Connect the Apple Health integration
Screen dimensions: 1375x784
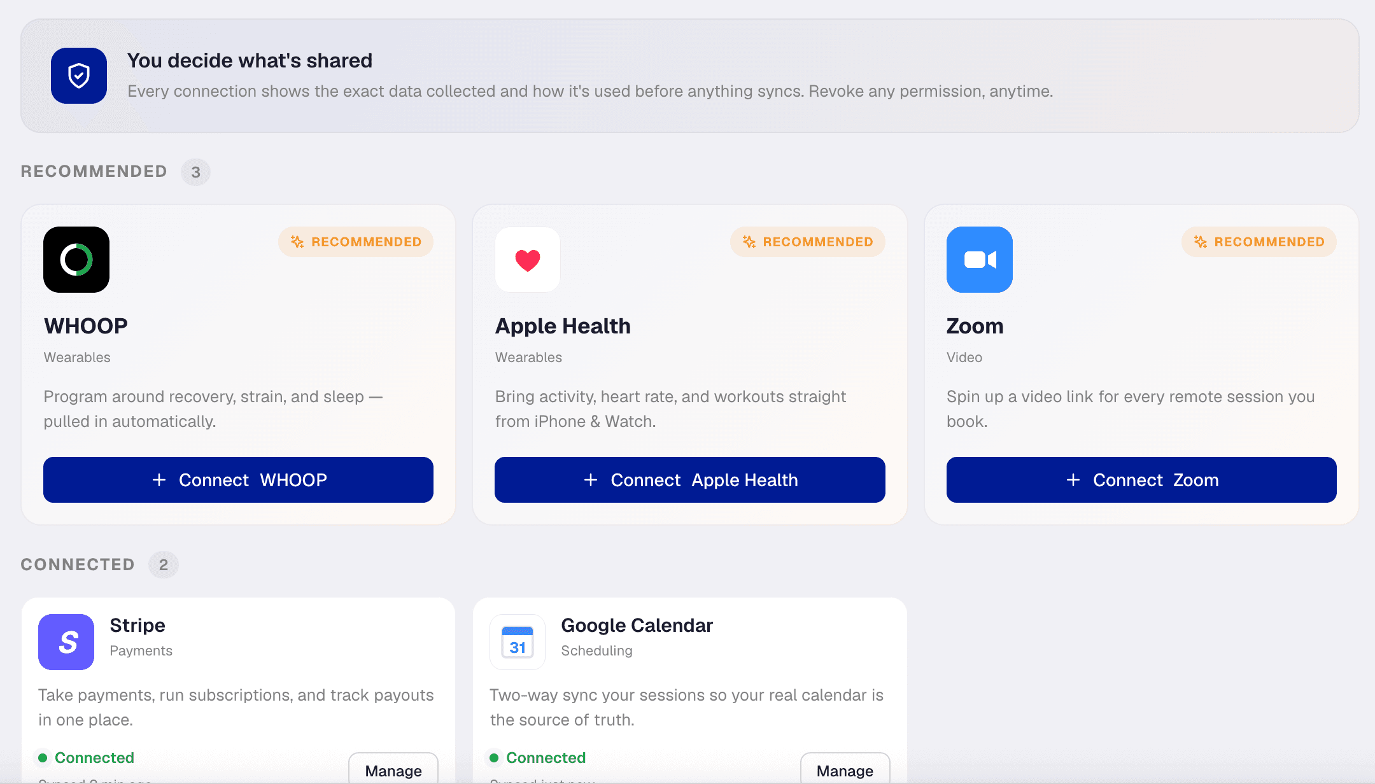coord(690,480)
